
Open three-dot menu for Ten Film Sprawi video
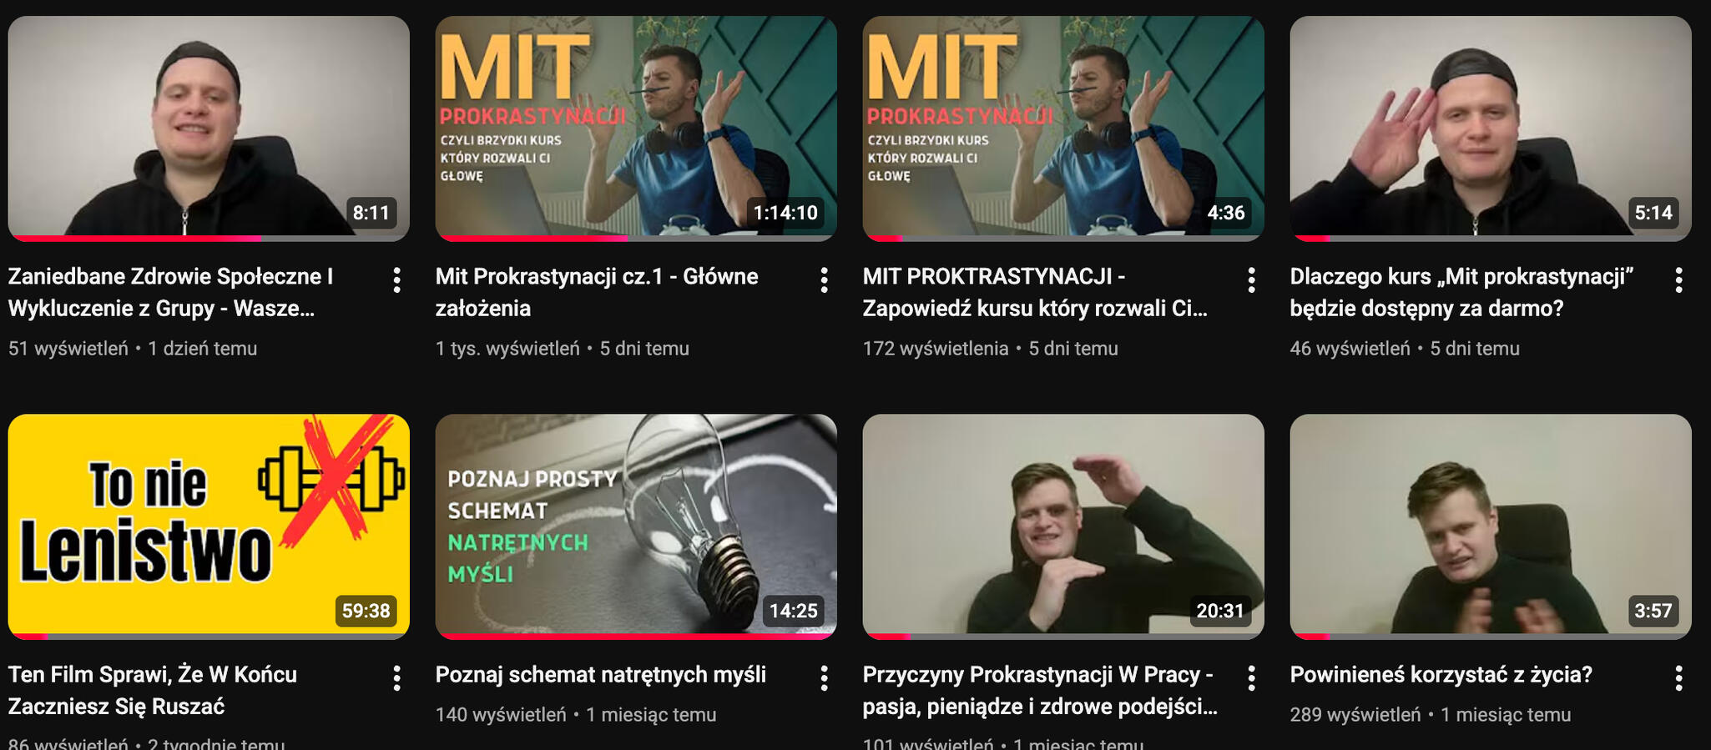coord(396,678)
